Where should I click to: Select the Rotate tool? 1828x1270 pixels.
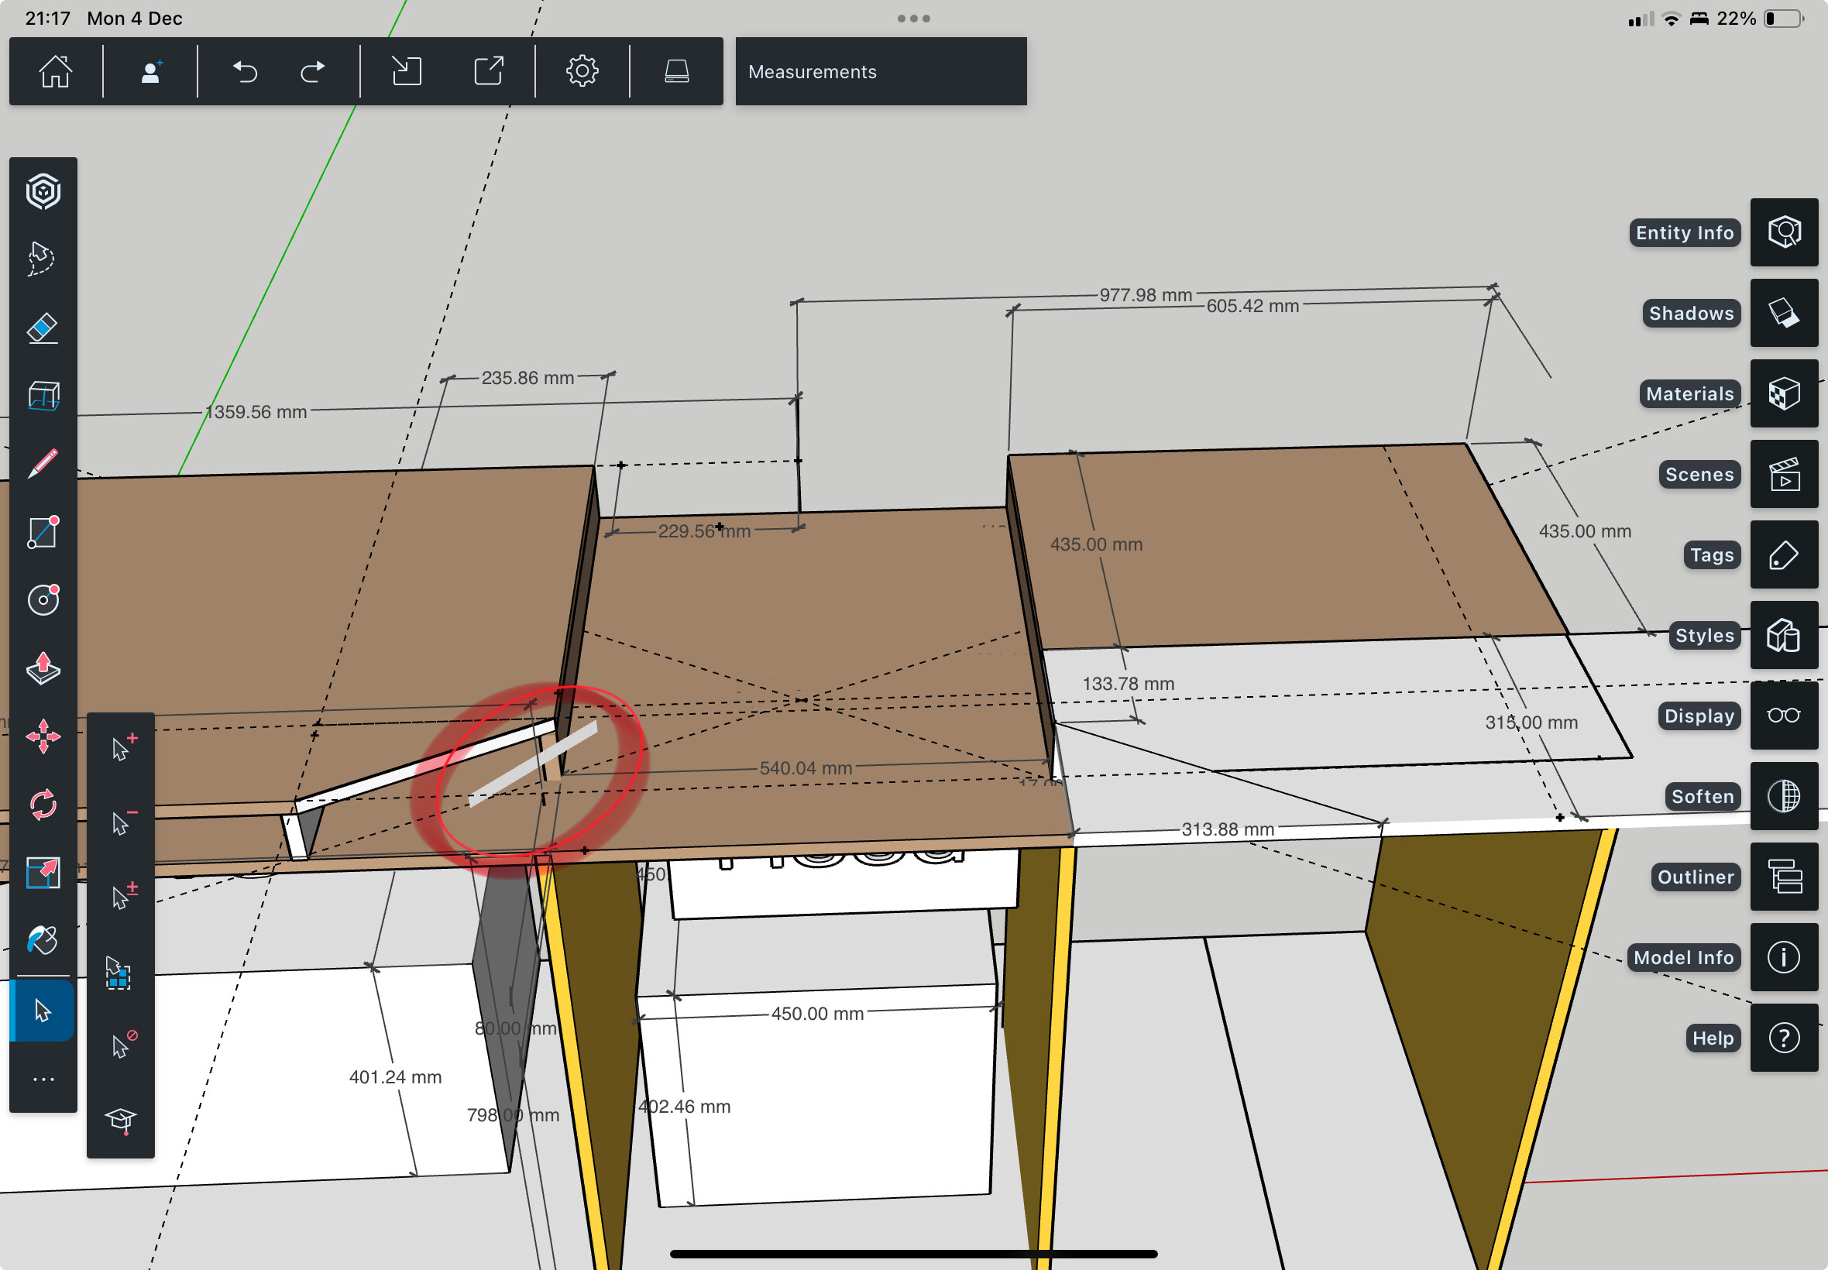click(x=43, y=805)
